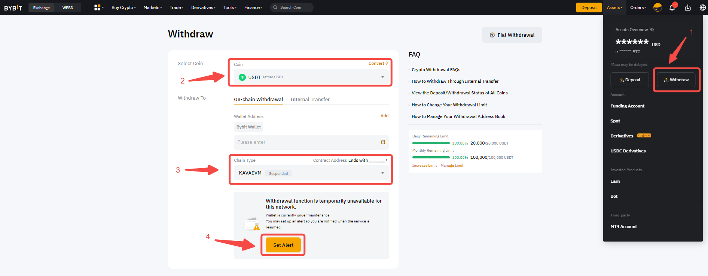Open Deposit/Withdrawal Status of All Coins FAQ

[460, 93]
